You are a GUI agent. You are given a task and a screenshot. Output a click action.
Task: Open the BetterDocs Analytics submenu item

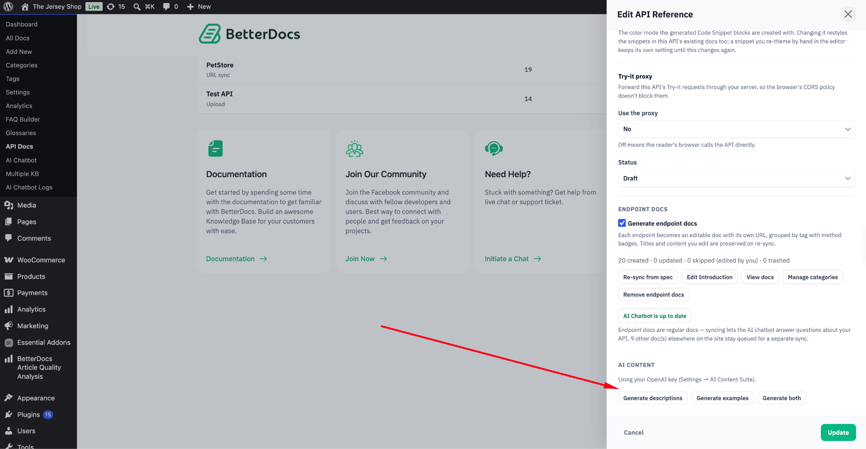(19, 106)
